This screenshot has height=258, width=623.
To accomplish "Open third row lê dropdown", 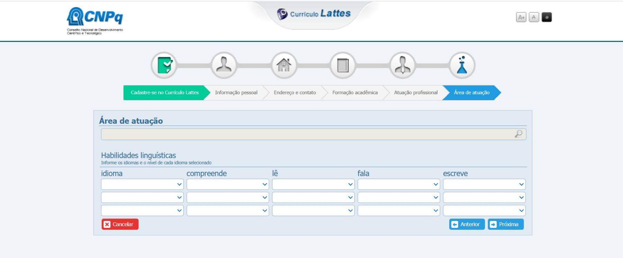I will tap(313, 211).
